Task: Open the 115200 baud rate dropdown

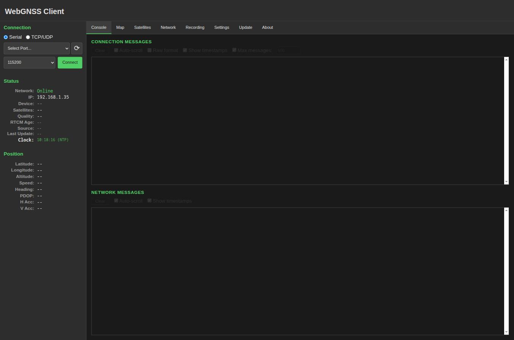Action: coord(30,63)
